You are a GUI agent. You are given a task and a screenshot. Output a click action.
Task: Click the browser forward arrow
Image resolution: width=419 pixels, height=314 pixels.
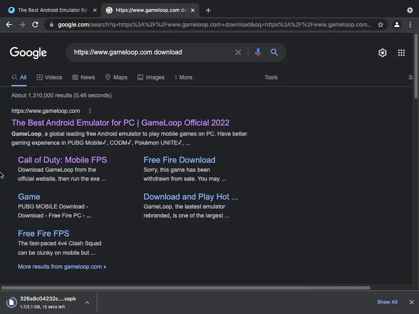click(x=22, y=25)
